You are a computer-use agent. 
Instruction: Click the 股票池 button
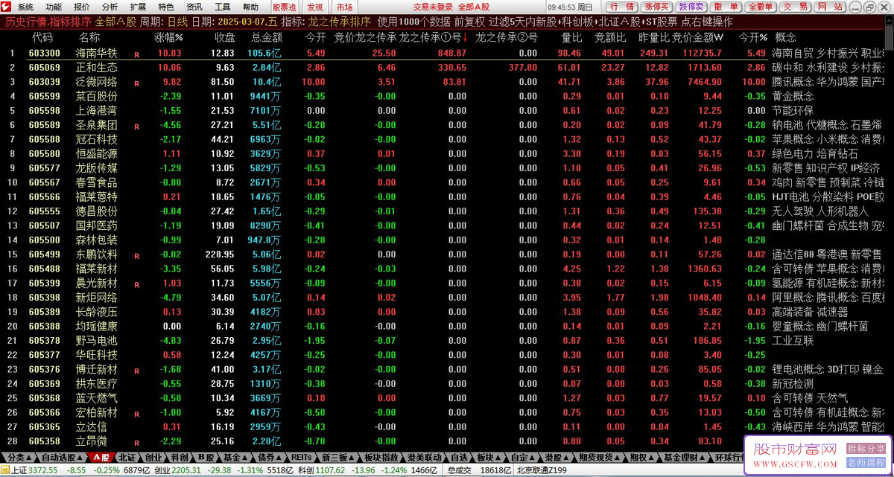click(284, 7)
